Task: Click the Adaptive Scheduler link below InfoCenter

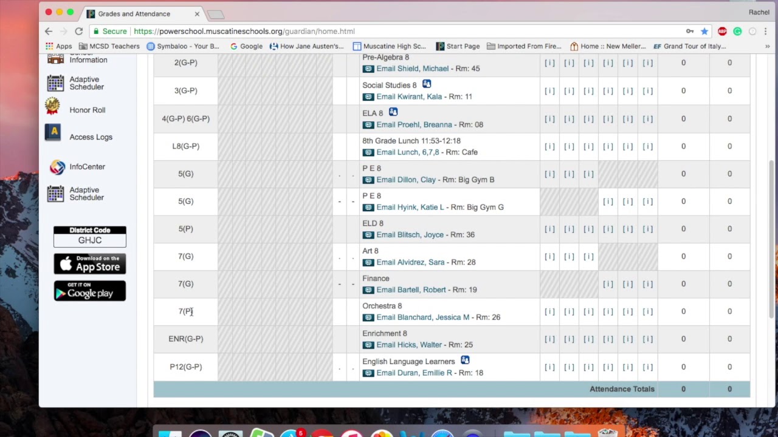Action: (x=86, y=194)
